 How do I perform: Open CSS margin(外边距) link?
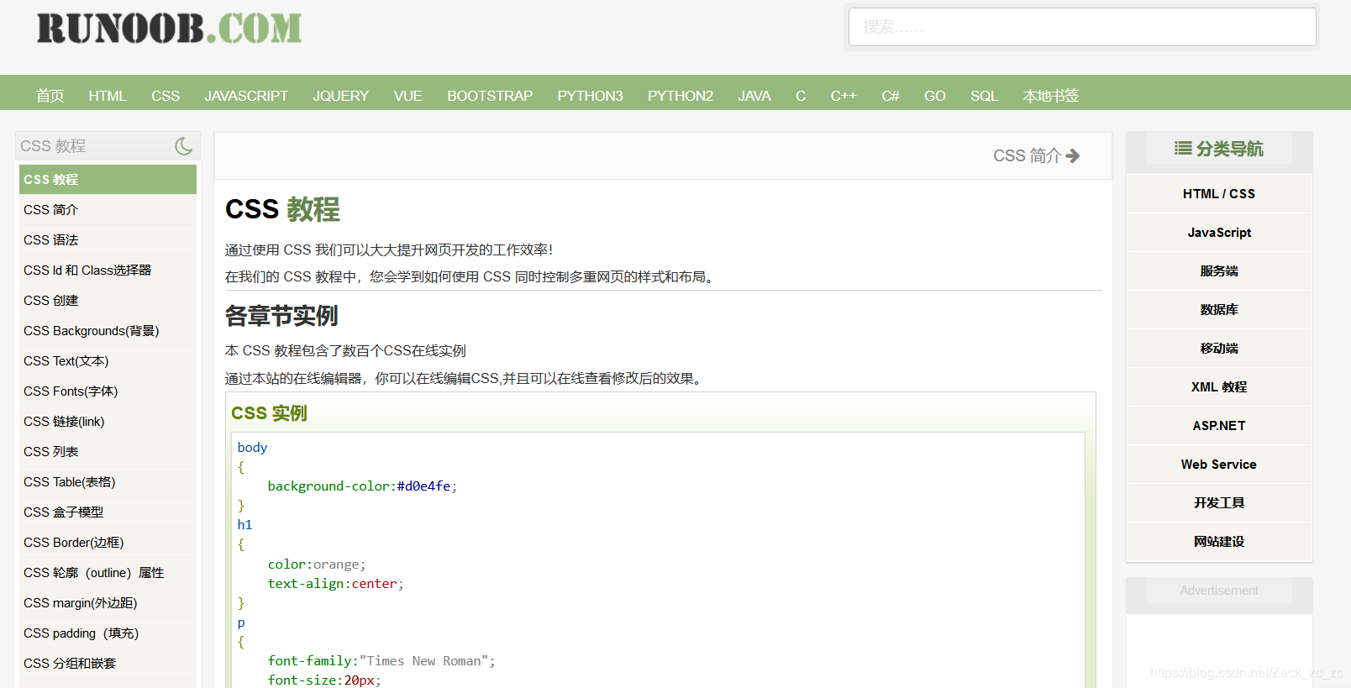coord(108,603)
